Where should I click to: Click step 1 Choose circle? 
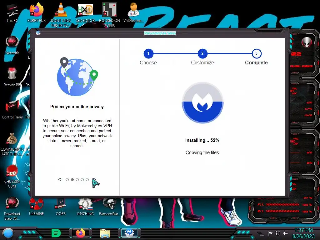(x=148, y=53)
